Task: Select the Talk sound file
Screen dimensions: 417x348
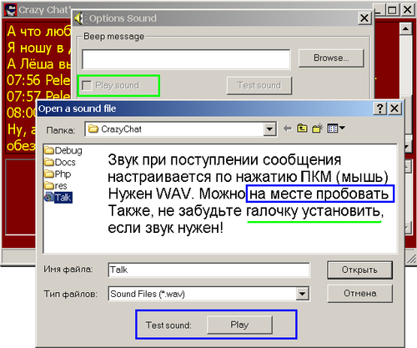Action: 58,198
